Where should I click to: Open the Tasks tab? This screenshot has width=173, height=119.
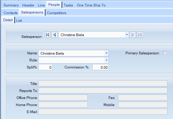coord(68,5)
